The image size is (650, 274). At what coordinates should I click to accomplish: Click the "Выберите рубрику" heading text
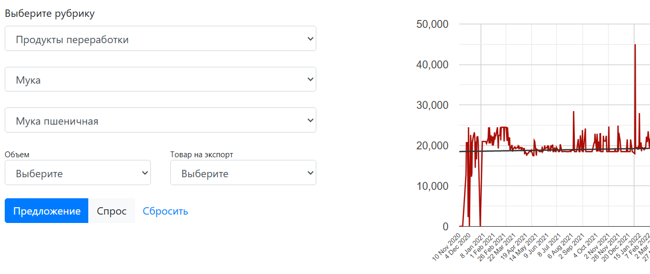[x=50, y=14]
